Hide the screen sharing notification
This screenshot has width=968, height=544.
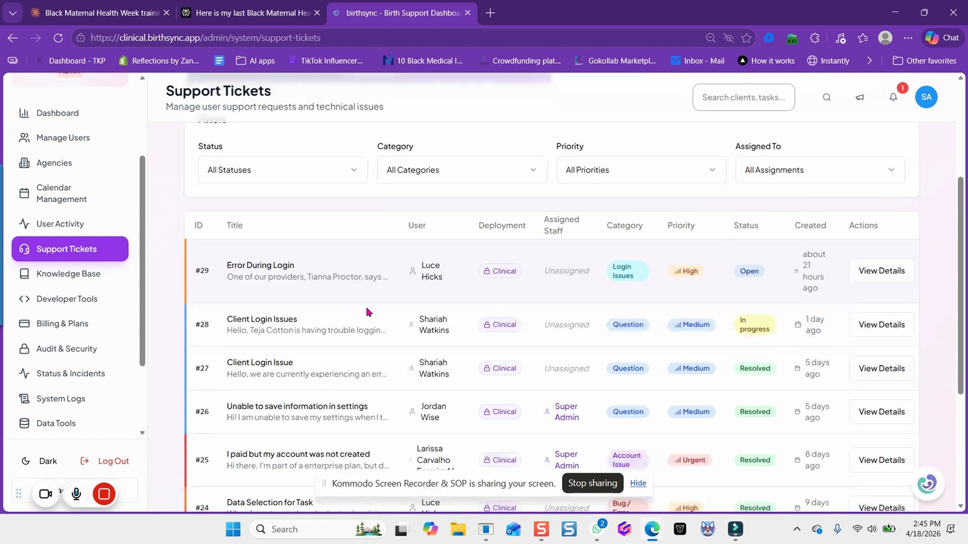[x=638, y=483]
